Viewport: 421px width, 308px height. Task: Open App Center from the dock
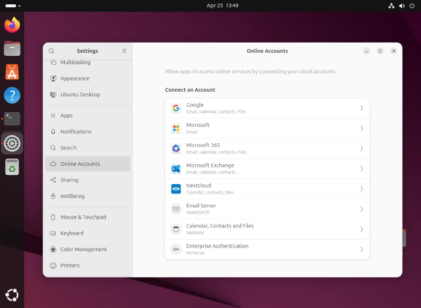pos(12,72)
